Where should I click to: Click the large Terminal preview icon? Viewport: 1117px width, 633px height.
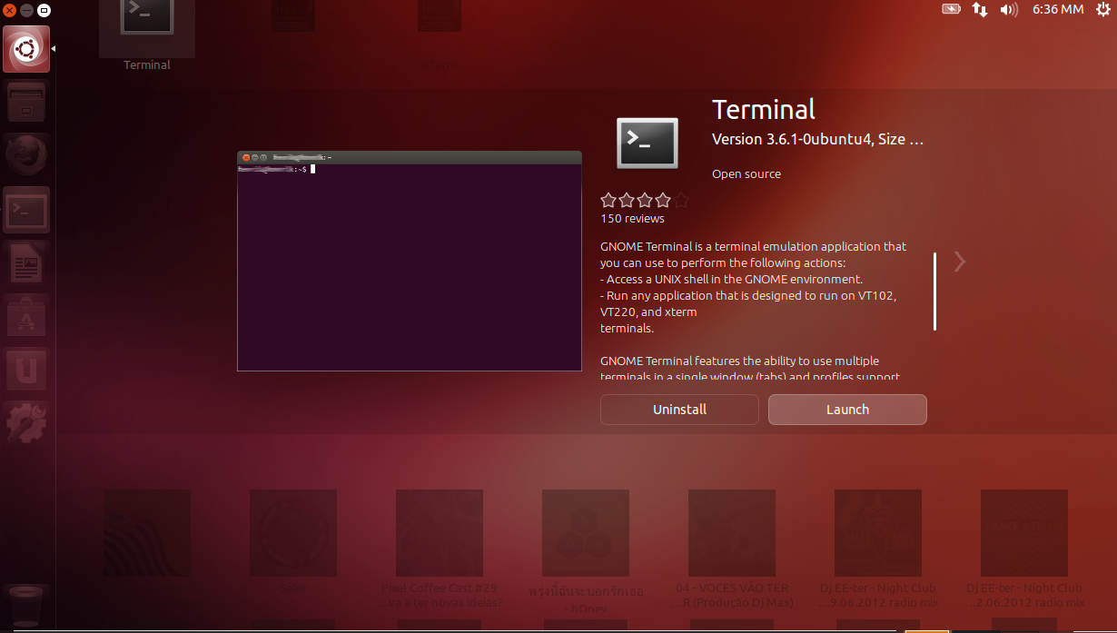pos(647,143)
